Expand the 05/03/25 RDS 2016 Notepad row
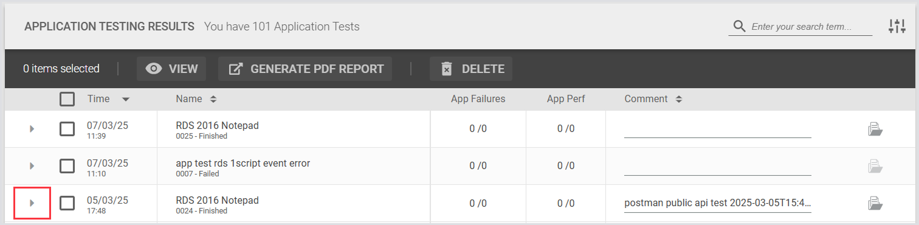This screenshot has width=919, height=225. (32, 203)
